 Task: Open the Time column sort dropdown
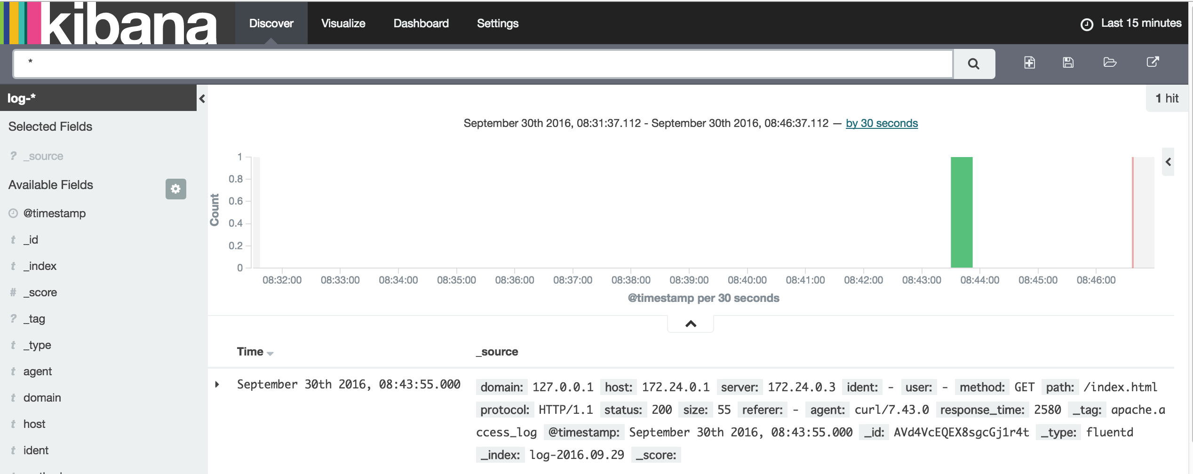point(270,353)
